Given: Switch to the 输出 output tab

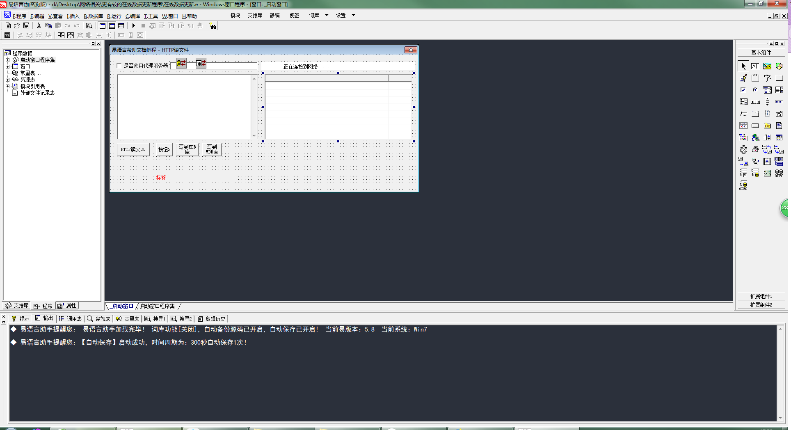Looking at the screenshot, I should coord(44,318).
